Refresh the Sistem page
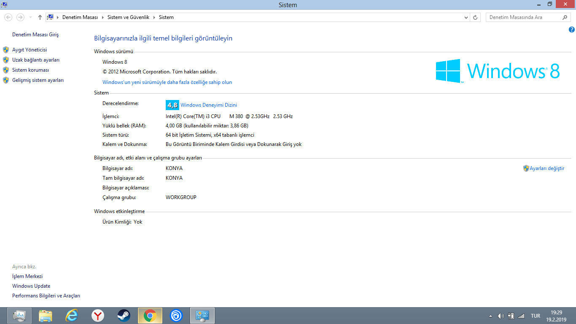This screenshot has width=576, height=324. pos(476,17)
